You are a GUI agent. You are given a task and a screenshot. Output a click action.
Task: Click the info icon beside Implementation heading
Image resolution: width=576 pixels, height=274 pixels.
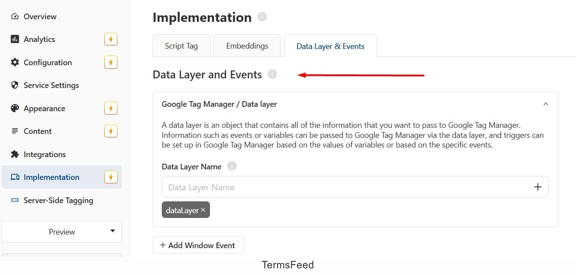262,17
